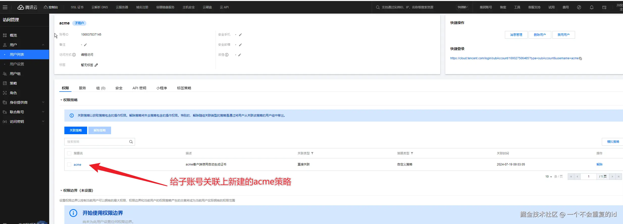Click the 删除用户 button

click(x=540, y=35)
